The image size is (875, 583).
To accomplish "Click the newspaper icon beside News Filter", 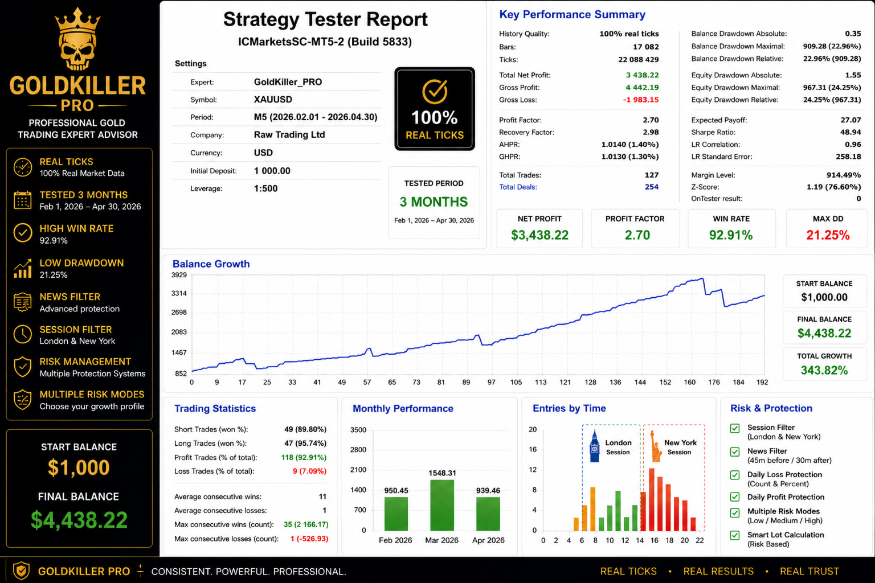I will click(x=23, y=302).
